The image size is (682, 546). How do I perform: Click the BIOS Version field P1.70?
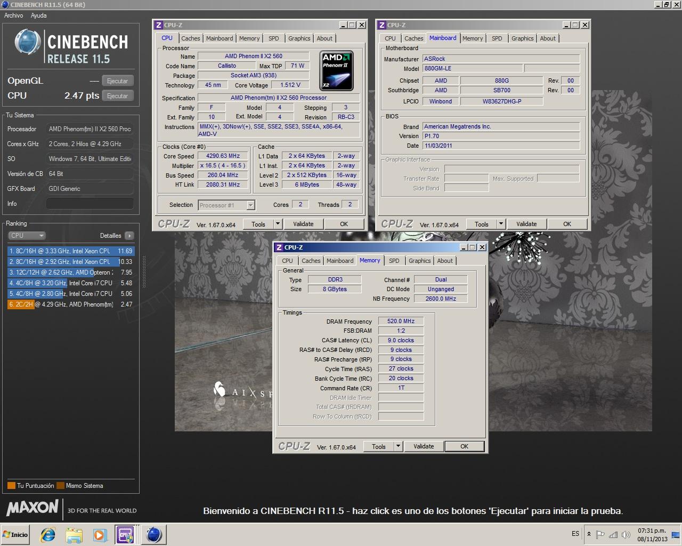coord(501,136)
